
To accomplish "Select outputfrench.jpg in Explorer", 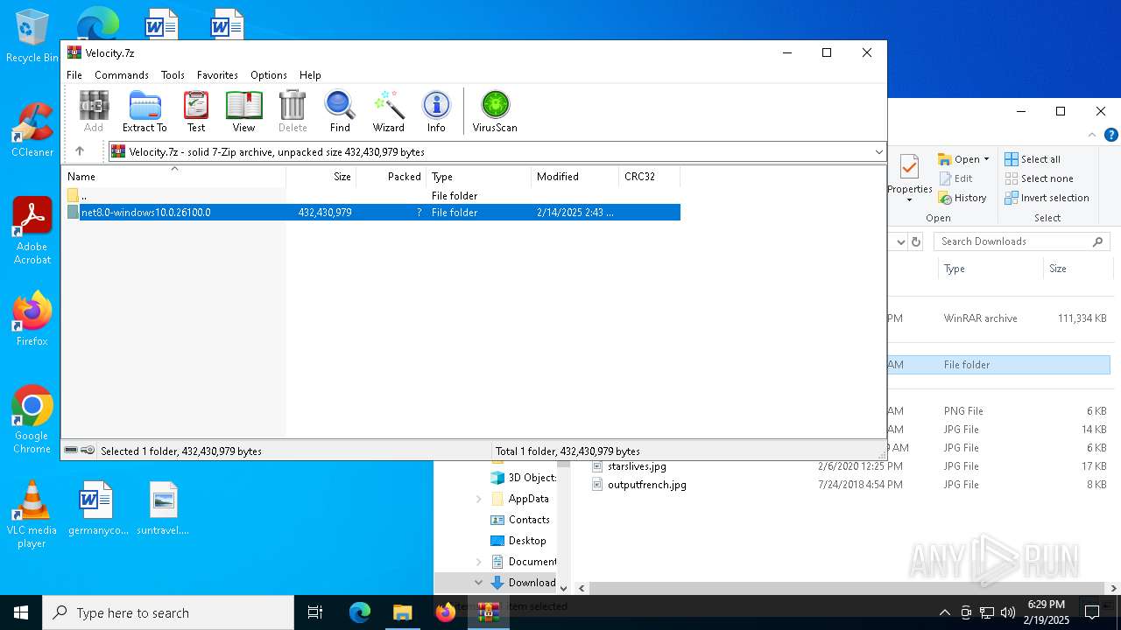I will (646, 485).
